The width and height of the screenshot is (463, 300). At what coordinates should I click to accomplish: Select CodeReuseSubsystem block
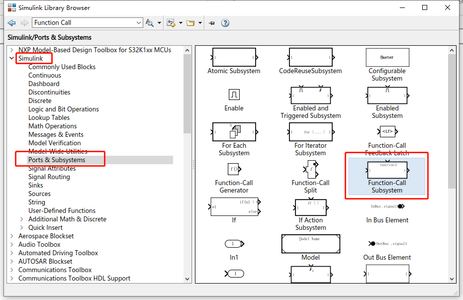tap(310, 57)
